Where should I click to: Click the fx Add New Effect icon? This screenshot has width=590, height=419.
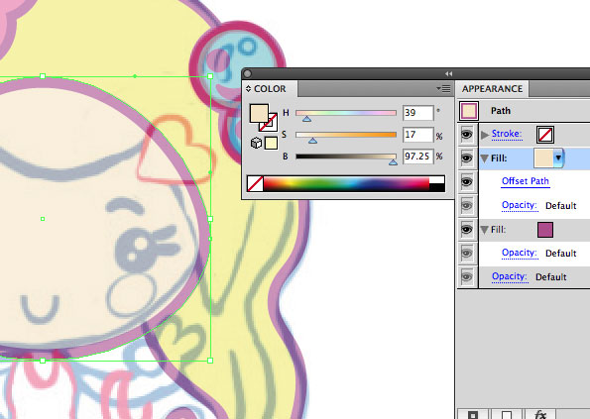point(540,415)
